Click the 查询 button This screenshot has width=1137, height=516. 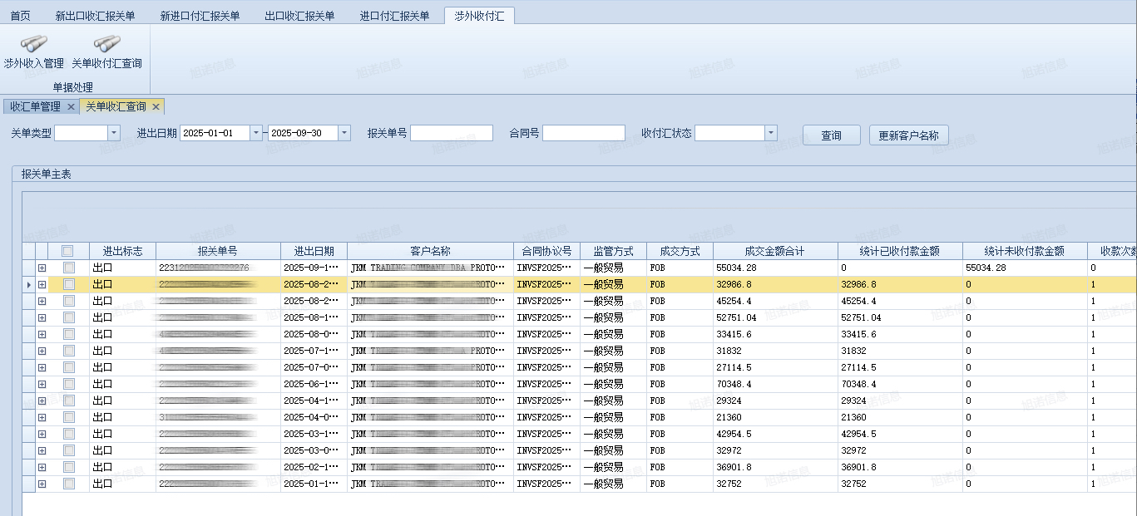(x=831, y=135)
